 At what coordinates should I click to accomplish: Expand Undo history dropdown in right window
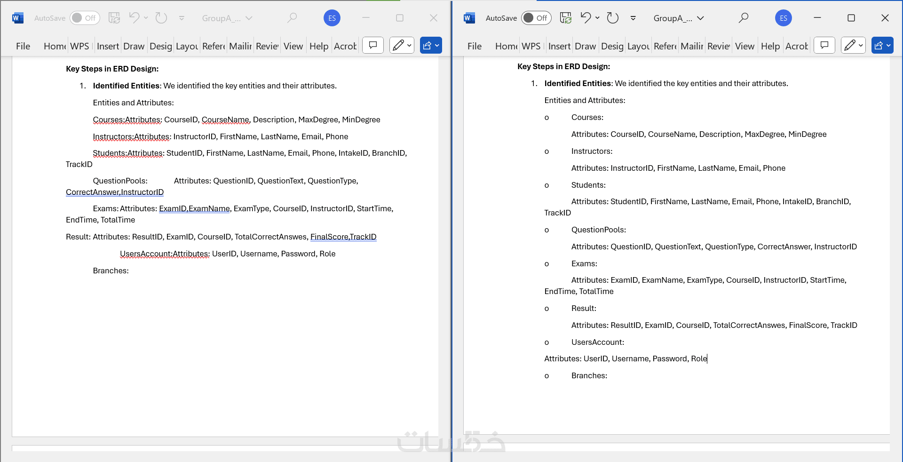(597, 18)
